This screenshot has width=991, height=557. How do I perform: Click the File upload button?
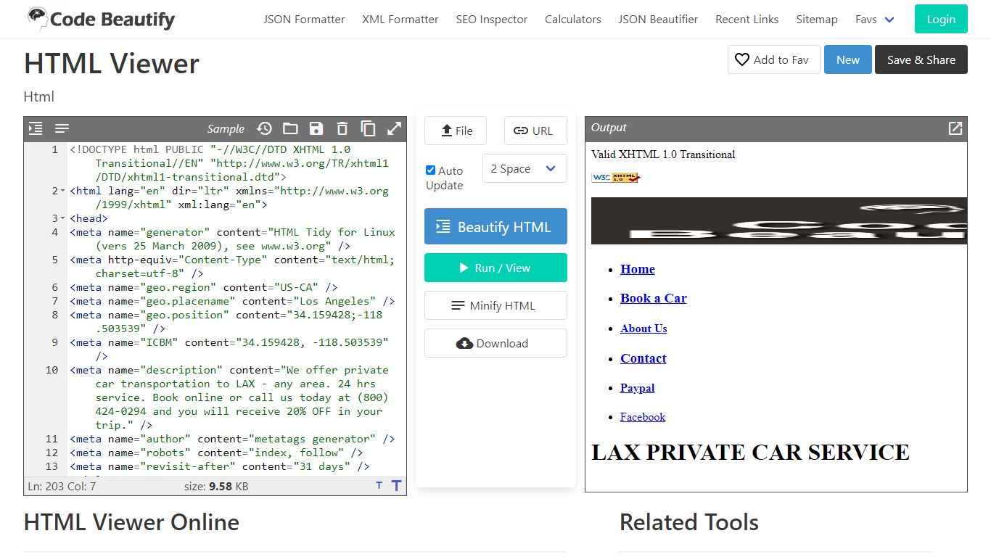coord(456,131)
